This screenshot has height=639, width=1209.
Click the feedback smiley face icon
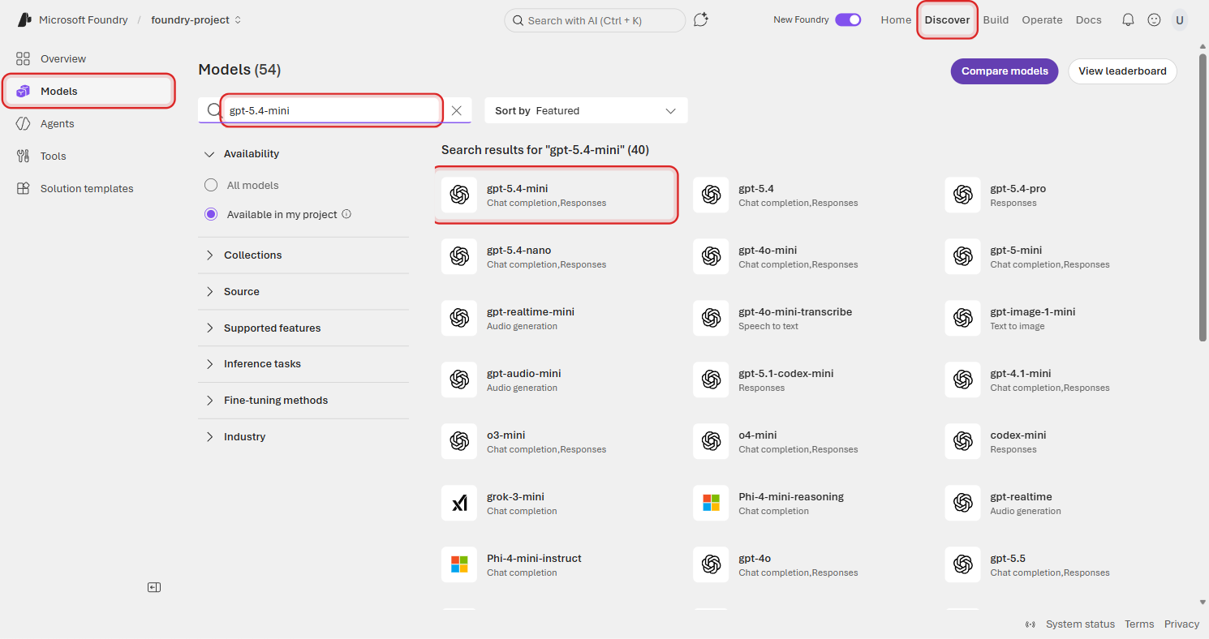(1154, 19)
